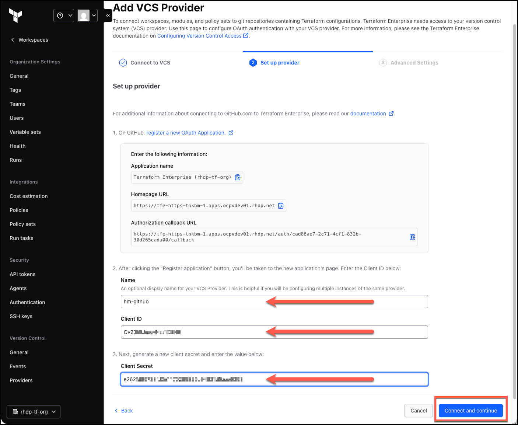
Task: Go to the Advanced Settings step
Action: (x=409, y=63)
